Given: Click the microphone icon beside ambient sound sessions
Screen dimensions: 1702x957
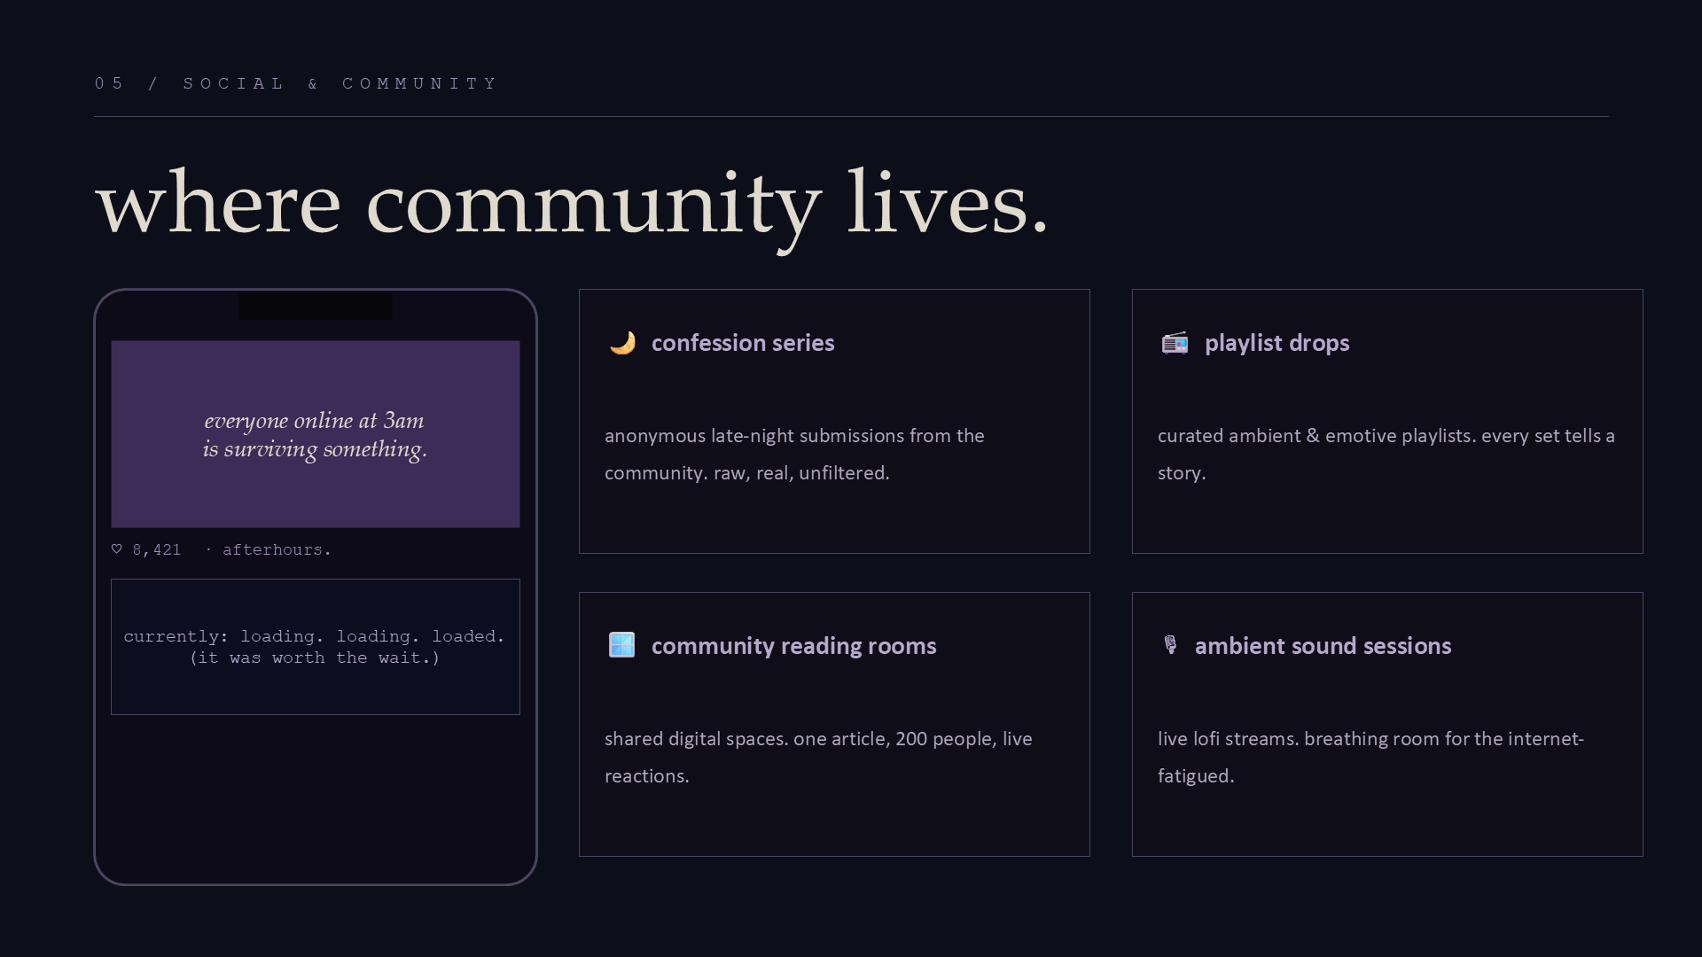Looking at the screenshot, I should tap(1170, 645).
